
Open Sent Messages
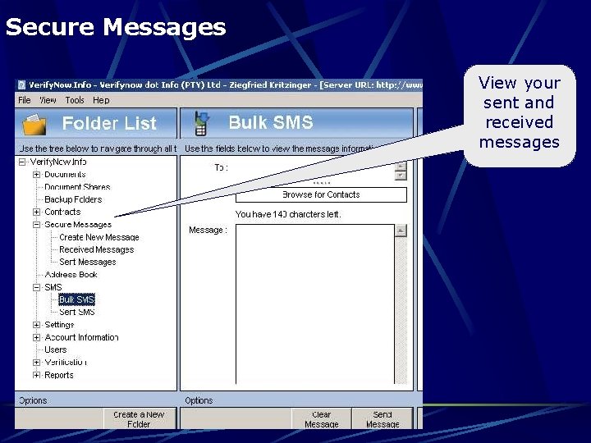tap(88, 262)
